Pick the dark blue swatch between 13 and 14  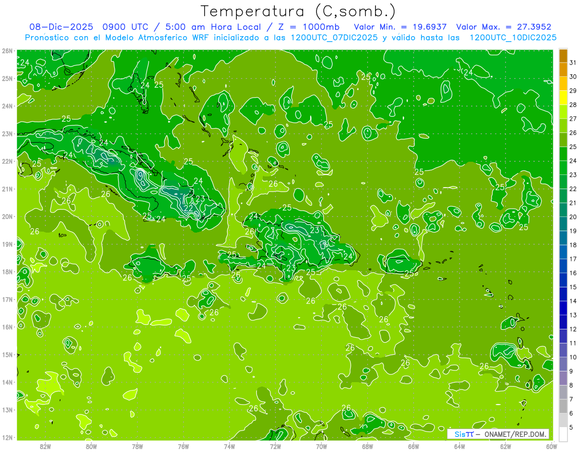coord(563,308)
